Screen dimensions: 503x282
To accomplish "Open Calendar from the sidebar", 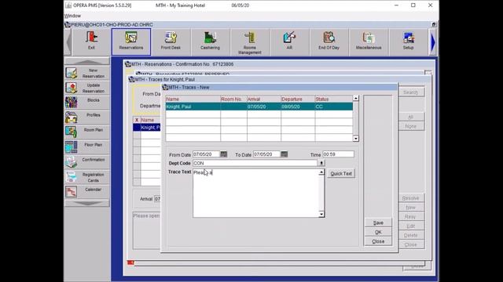I will [x=87, y=192].
